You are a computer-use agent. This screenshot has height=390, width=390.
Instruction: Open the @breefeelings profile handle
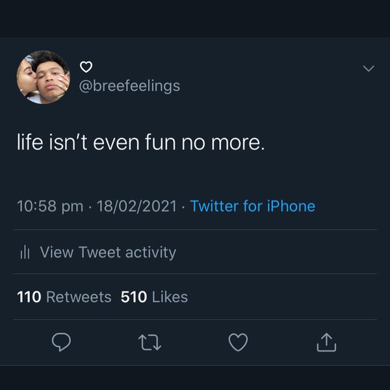pyautogui.click(x=129, y=86)
